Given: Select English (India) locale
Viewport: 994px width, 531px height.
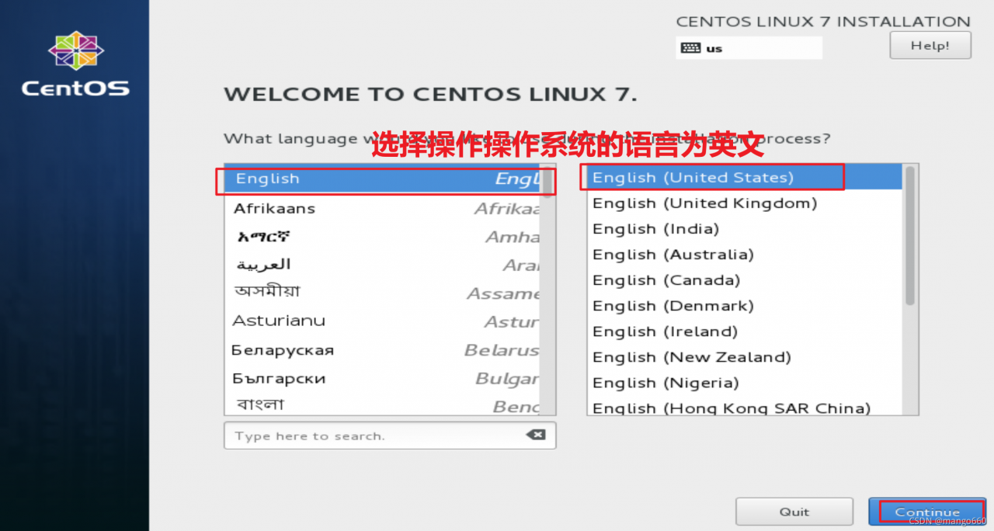Looking at the screenshot, I should tap(655, 228).
